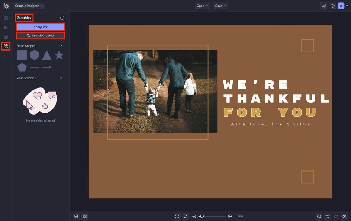This screenshot has height=221, width=351.
Task: Open the Text tool sidebar icon
Action: (6, 55)
